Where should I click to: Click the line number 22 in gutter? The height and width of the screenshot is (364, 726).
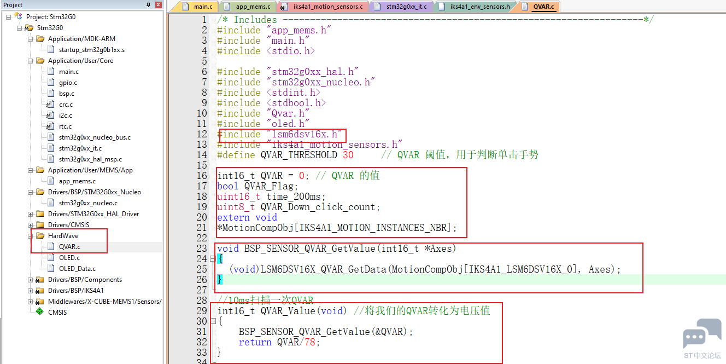click(x=202, y=238)
